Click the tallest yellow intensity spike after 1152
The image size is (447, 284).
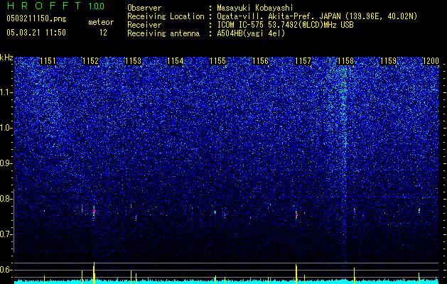tap(94, 273)
